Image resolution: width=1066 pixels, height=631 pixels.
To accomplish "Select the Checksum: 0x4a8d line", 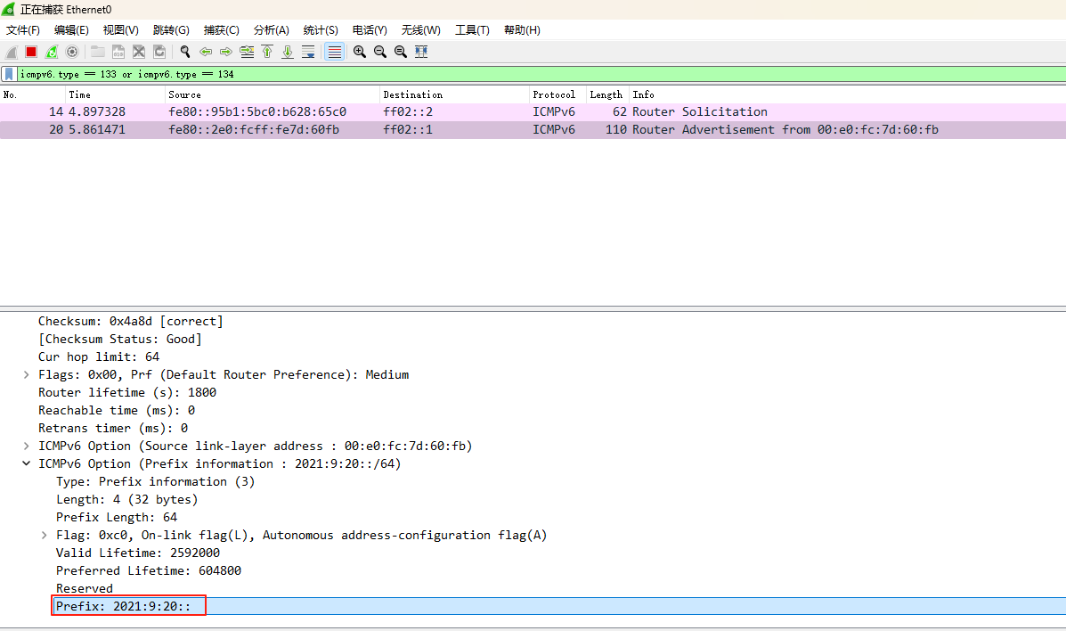I will tap(131, 321).
